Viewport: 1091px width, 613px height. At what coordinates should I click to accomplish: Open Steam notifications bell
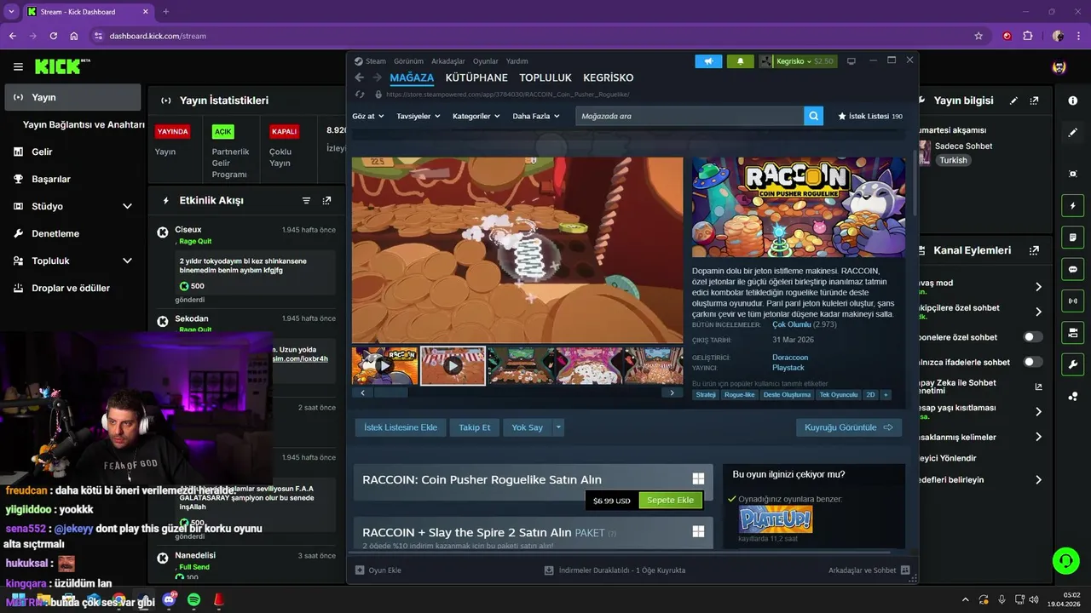click(740, 61)
